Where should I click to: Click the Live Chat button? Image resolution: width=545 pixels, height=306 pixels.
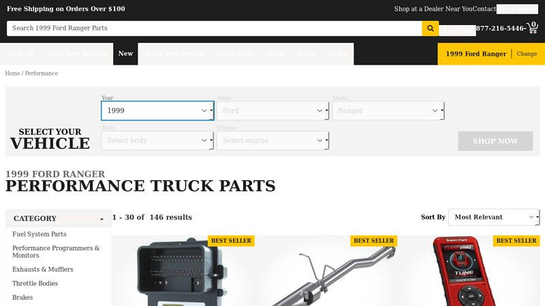click(457, 31)
